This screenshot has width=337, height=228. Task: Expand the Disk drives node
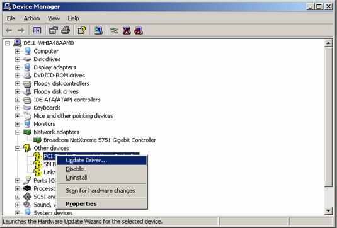pos(18,59)
